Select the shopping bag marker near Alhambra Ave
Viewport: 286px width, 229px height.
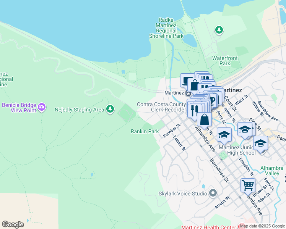tap(204, 120)
